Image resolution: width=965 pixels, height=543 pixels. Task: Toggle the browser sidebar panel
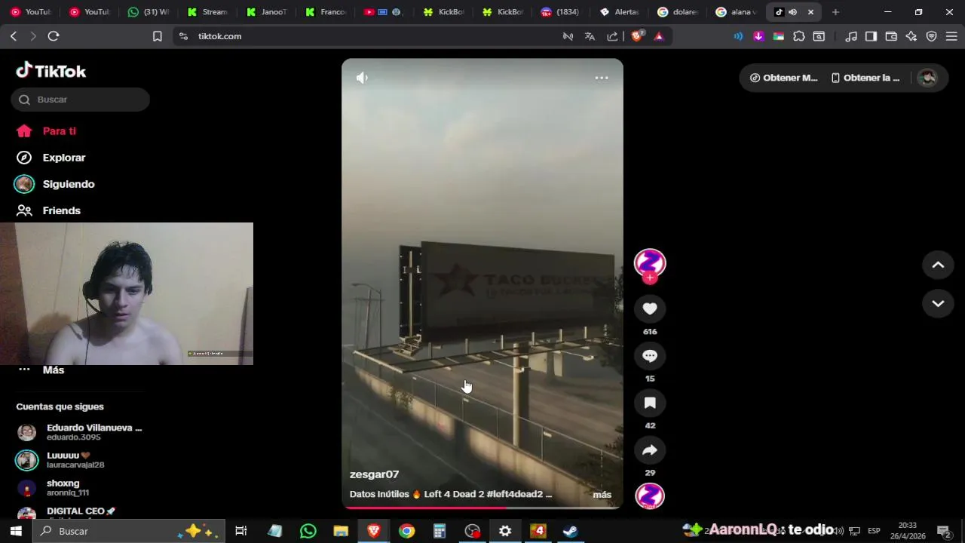pos(871,36)
